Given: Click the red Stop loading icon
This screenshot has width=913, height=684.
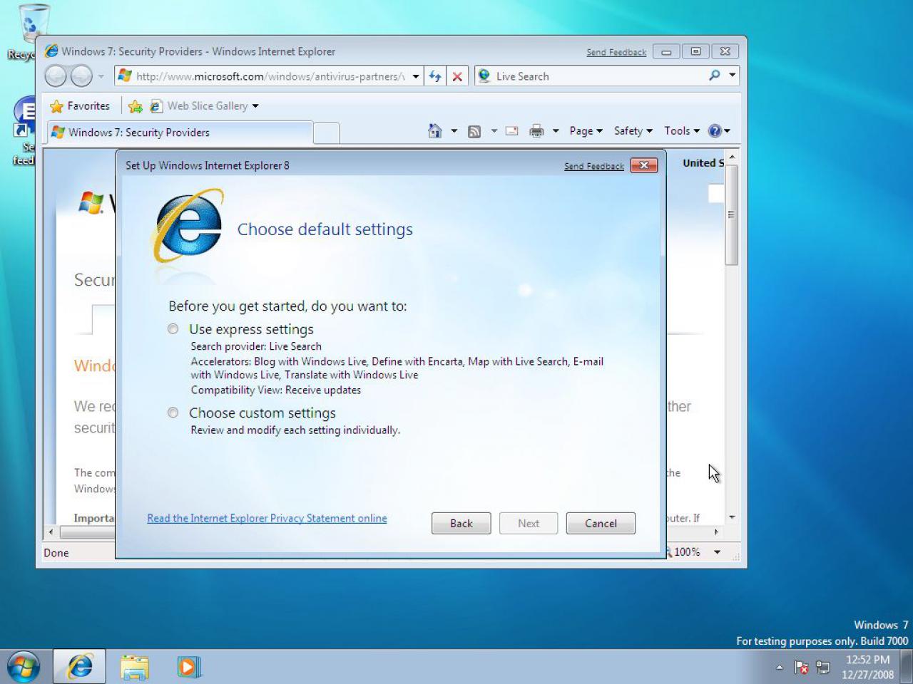Looking at the screenshot, I should (457, 76).
